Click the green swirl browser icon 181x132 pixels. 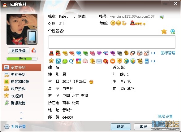coord(126,61)
